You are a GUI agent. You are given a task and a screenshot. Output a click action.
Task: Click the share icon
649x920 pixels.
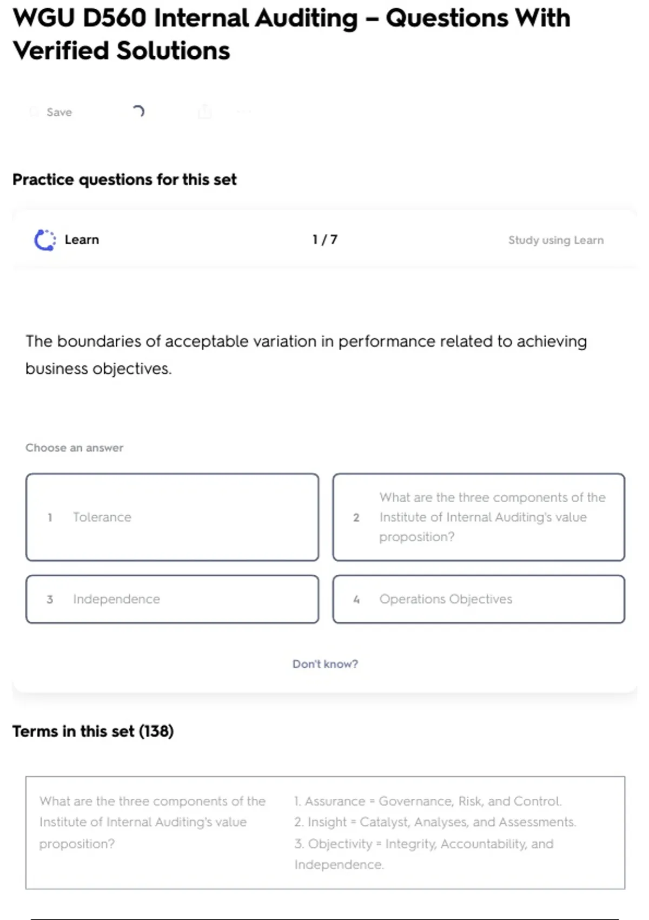(205, 112)
